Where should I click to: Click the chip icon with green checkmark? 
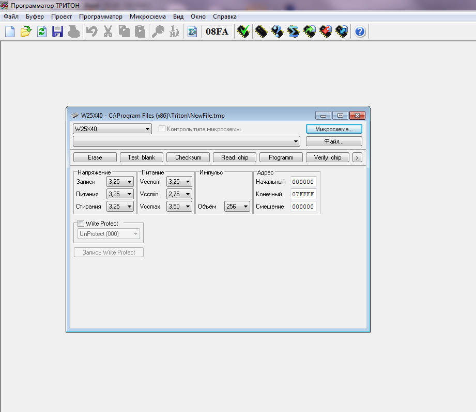click(243, 31)
